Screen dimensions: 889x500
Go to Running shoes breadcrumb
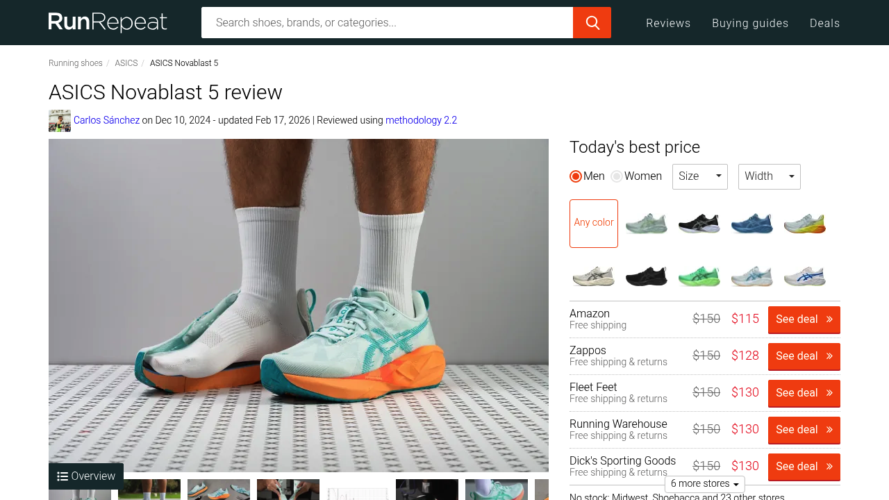tap(76, 63)
